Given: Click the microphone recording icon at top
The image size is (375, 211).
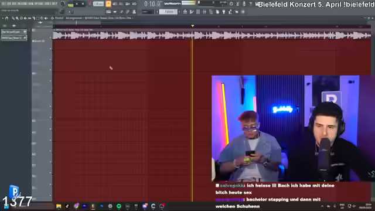Looking at the screenshot, I should click(x=244, y=4).
